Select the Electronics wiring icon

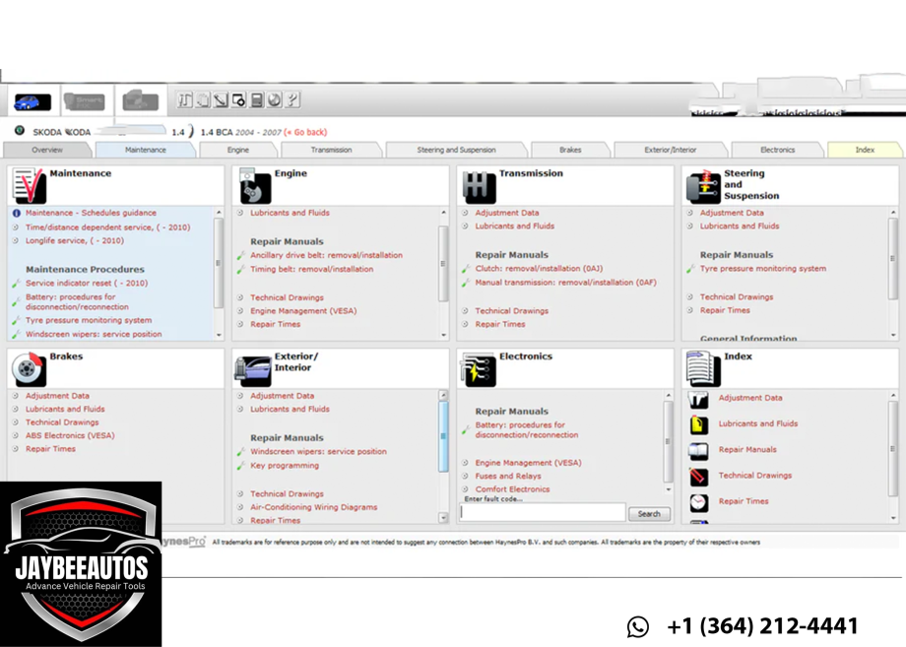coord(479,369)
